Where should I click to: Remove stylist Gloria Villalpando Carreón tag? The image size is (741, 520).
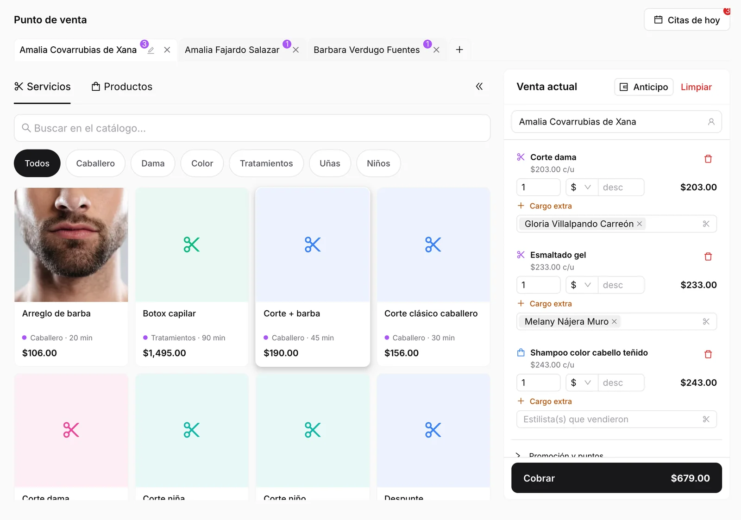(x=640, y=224)
